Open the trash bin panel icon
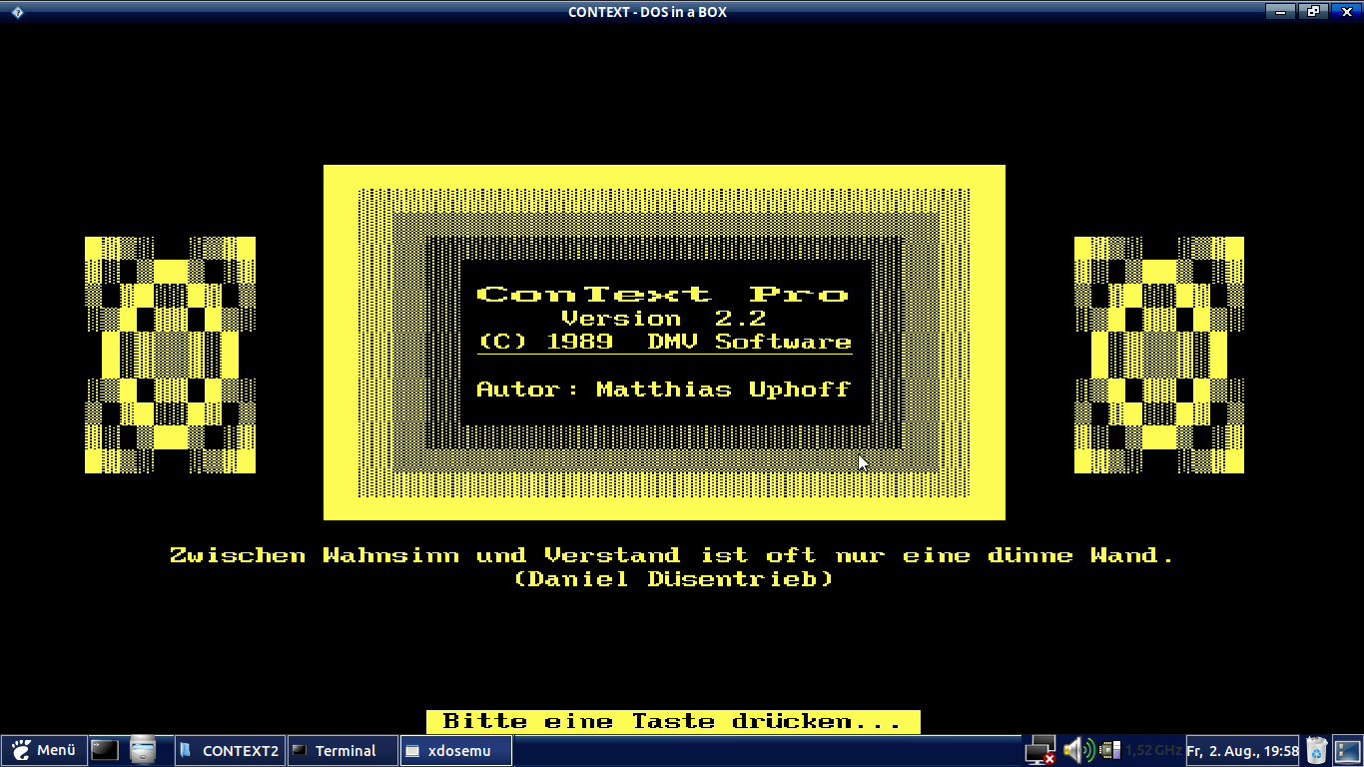Viewport: 1364px width, 767px height. 1317,750
